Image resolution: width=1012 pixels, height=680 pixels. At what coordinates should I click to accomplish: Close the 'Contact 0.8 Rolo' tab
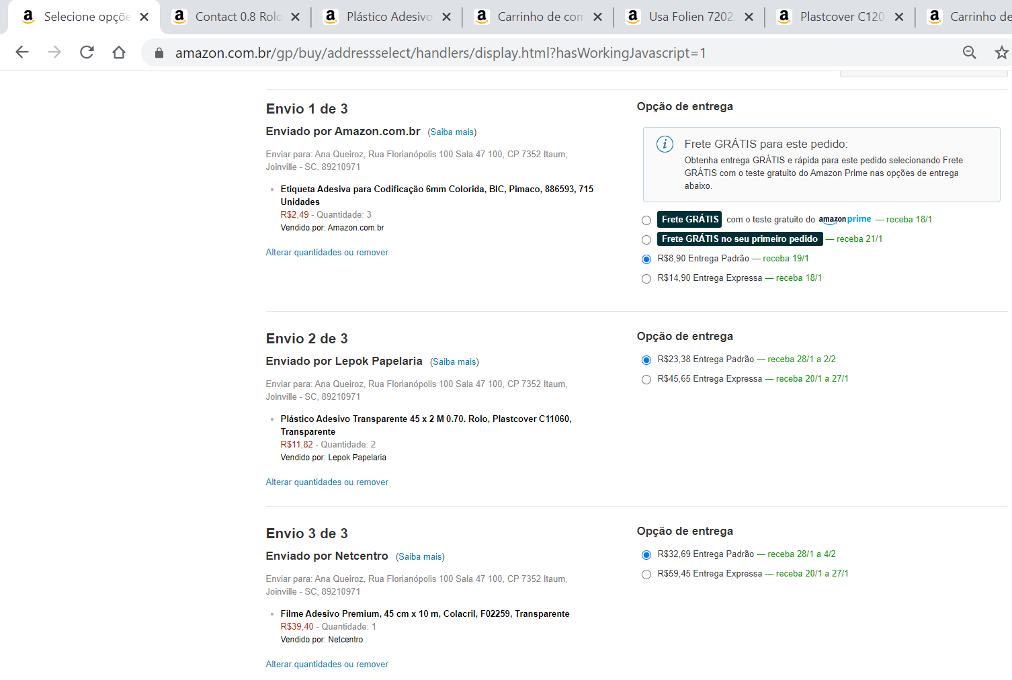[x=296, y=17]
